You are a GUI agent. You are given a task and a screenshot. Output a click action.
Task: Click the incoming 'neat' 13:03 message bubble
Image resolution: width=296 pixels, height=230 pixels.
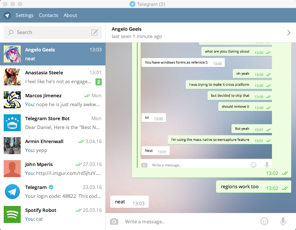coord(129,202)
